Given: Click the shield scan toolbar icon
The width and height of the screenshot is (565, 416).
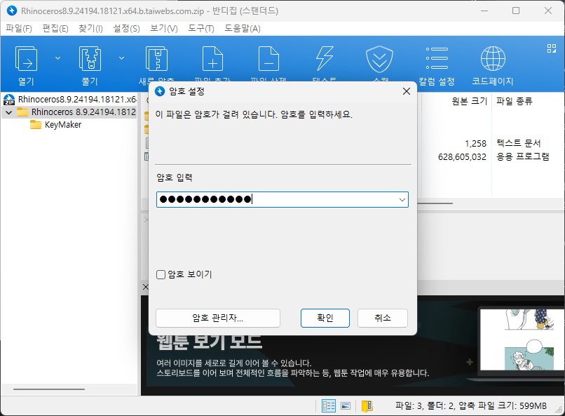Looking at the screenshot, I should click(x=379, y=59).
